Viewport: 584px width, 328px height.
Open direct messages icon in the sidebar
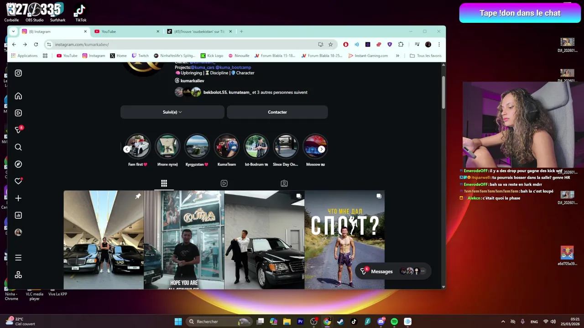point(18,130)
